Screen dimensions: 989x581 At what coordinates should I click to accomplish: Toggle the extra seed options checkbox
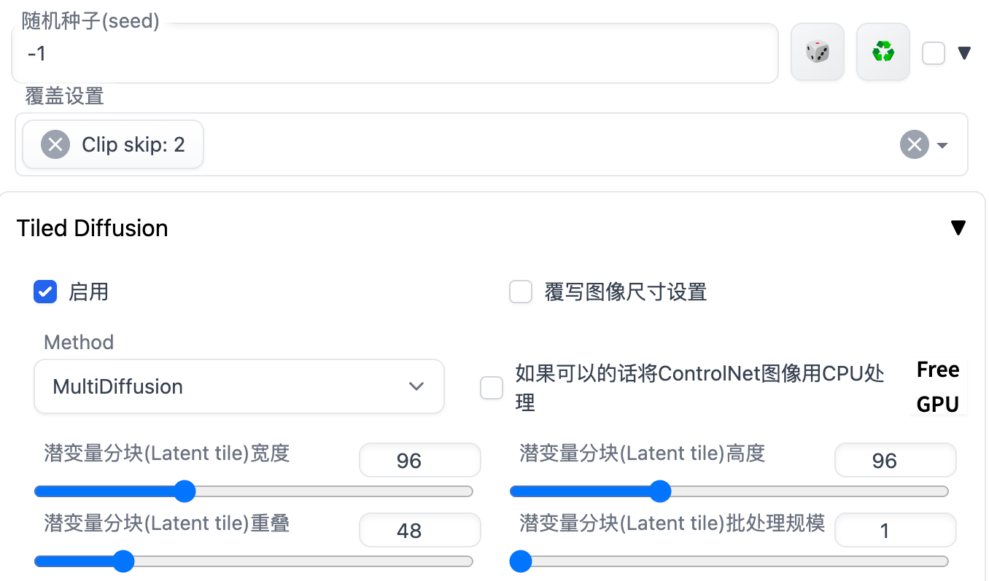[x=934, y=53]
